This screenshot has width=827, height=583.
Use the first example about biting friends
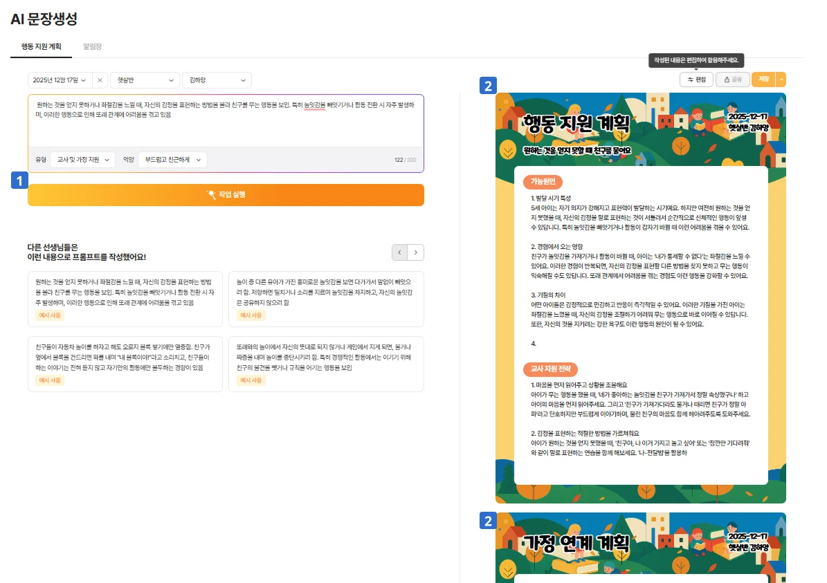pyautogui.click(x=50, y=315)
